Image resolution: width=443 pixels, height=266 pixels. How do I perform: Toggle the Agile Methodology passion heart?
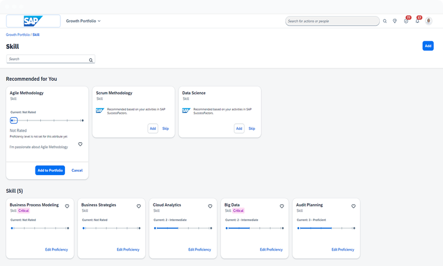pyautogui.click(x=80, y=144)
